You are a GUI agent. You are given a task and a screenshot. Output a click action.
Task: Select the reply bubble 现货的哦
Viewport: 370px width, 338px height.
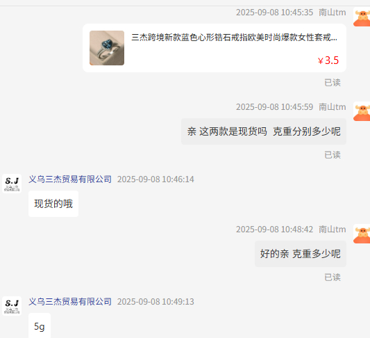click(x=53, y=204)
